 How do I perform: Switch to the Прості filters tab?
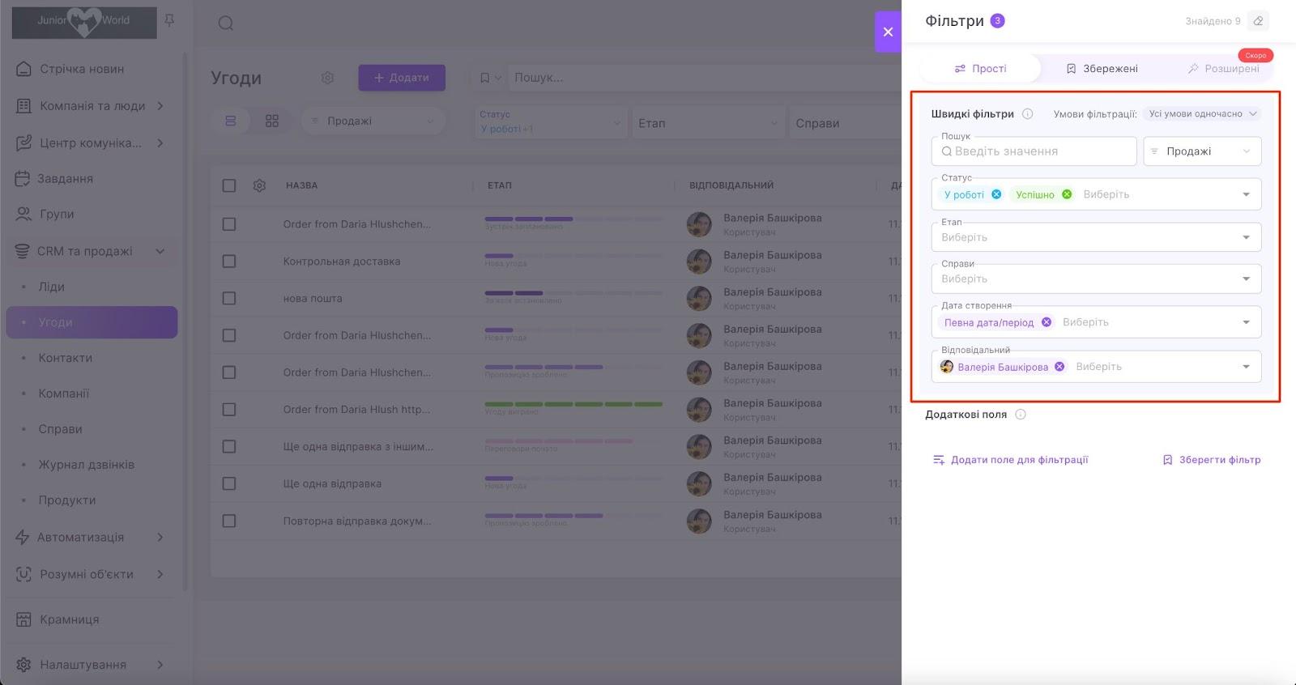click(x=980, y=69)
